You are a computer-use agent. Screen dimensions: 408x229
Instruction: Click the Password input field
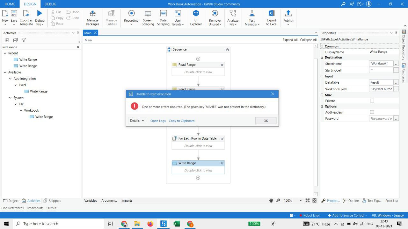click(x=381, y=118)
